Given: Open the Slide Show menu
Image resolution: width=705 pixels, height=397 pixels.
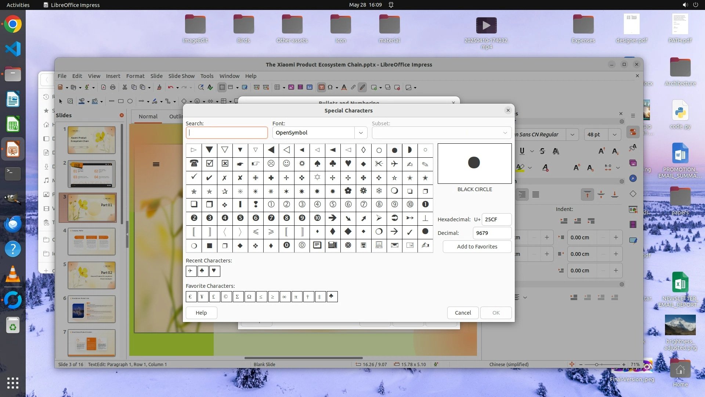Looking at the screenshot, I should tap(181, 76).
